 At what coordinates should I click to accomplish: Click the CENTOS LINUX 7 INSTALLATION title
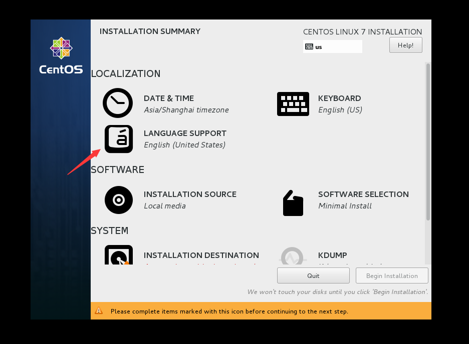(362, 31)
